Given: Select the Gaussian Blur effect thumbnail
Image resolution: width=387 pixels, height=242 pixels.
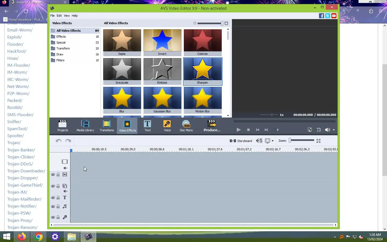Looking at the screenshot, I should [x=162, y=100].
